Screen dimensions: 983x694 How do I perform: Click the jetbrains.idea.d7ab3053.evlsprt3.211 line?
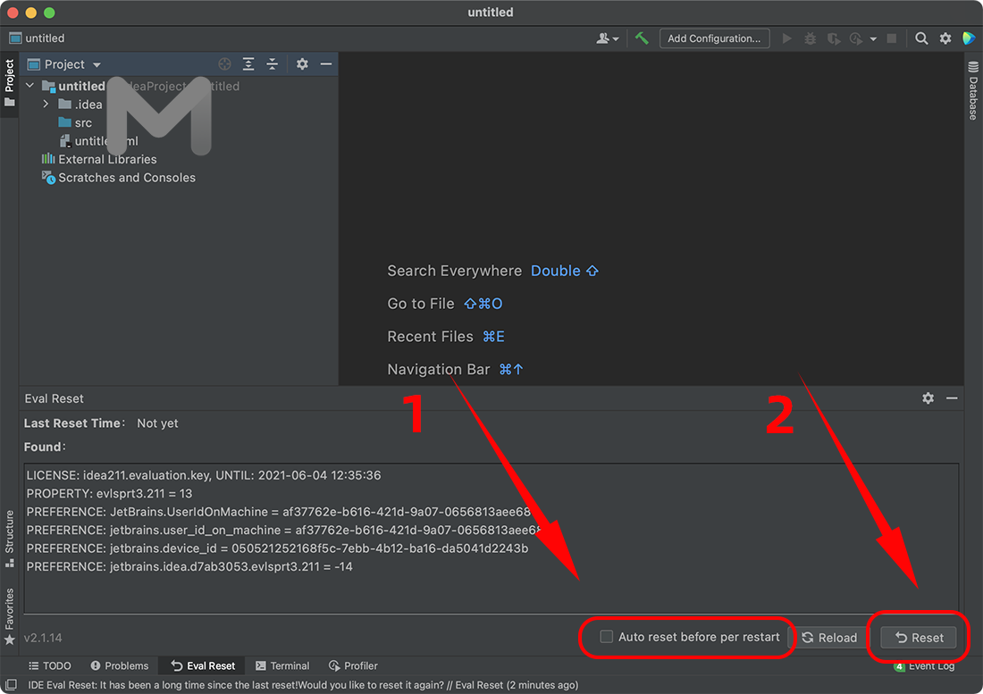pyautogui.click(x=189, y=566)
